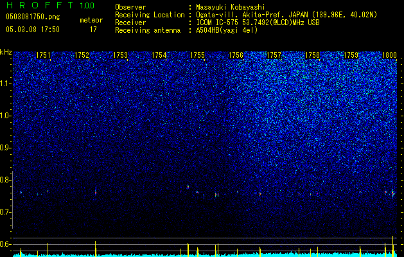Click the 1752 time marker
Image resolution: width=404 pixels, height=257 pixels.
coord(82,55)
